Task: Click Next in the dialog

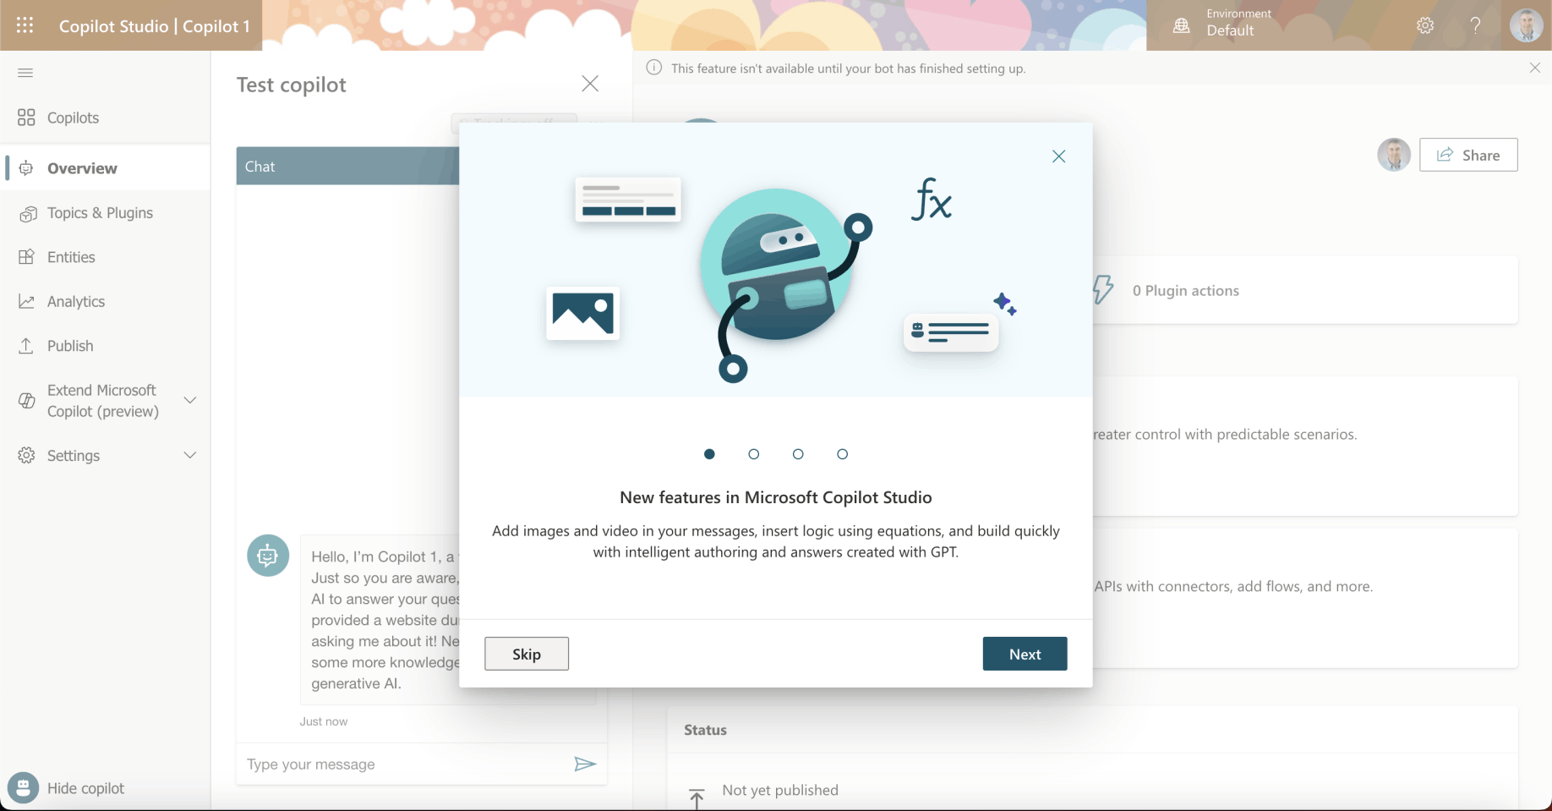Action: 1025,654
